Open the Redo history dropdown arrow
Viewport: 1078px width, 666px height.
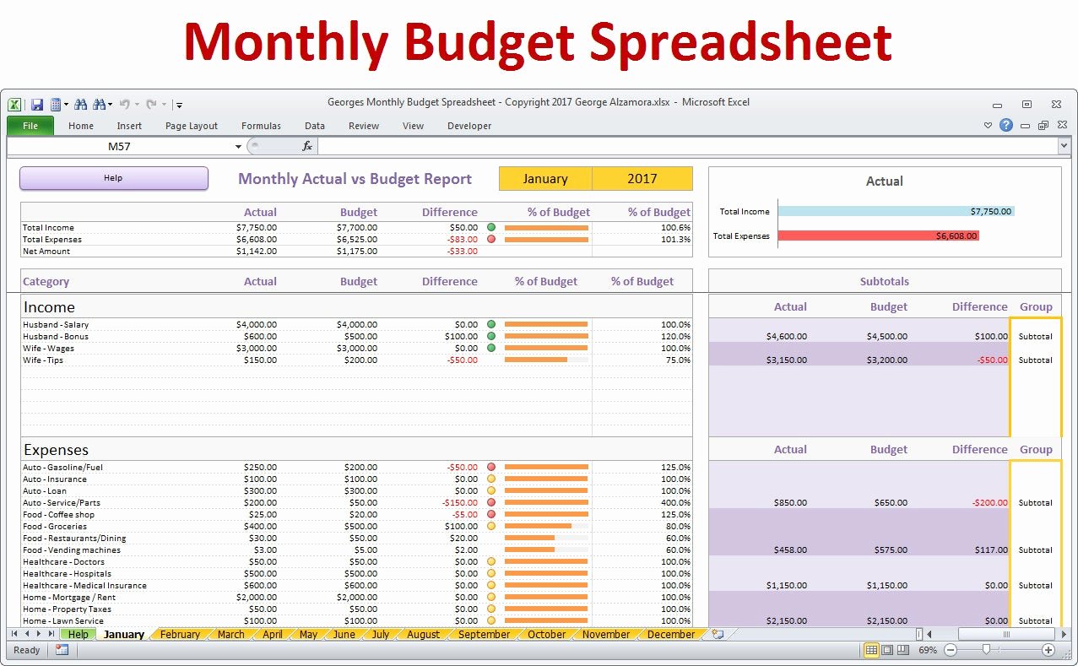coord(164,106)
